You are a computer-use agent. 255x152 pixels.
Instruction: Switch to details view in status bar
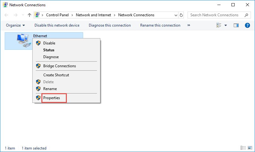[243, 148]
